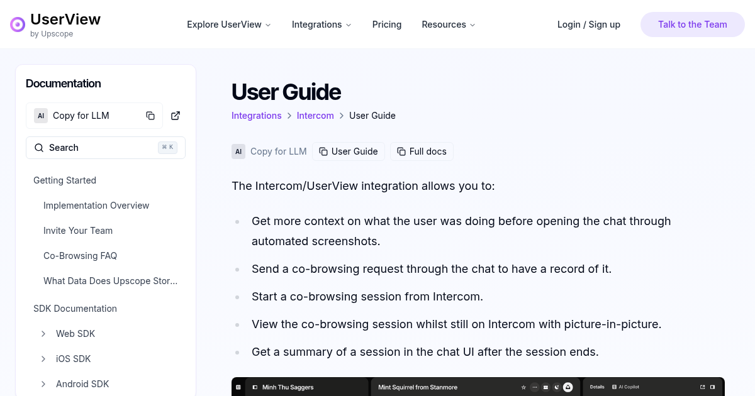Click the Intercom breadcrumb link
The width and height of the screenshot is (755, 396).
(315, 116)
